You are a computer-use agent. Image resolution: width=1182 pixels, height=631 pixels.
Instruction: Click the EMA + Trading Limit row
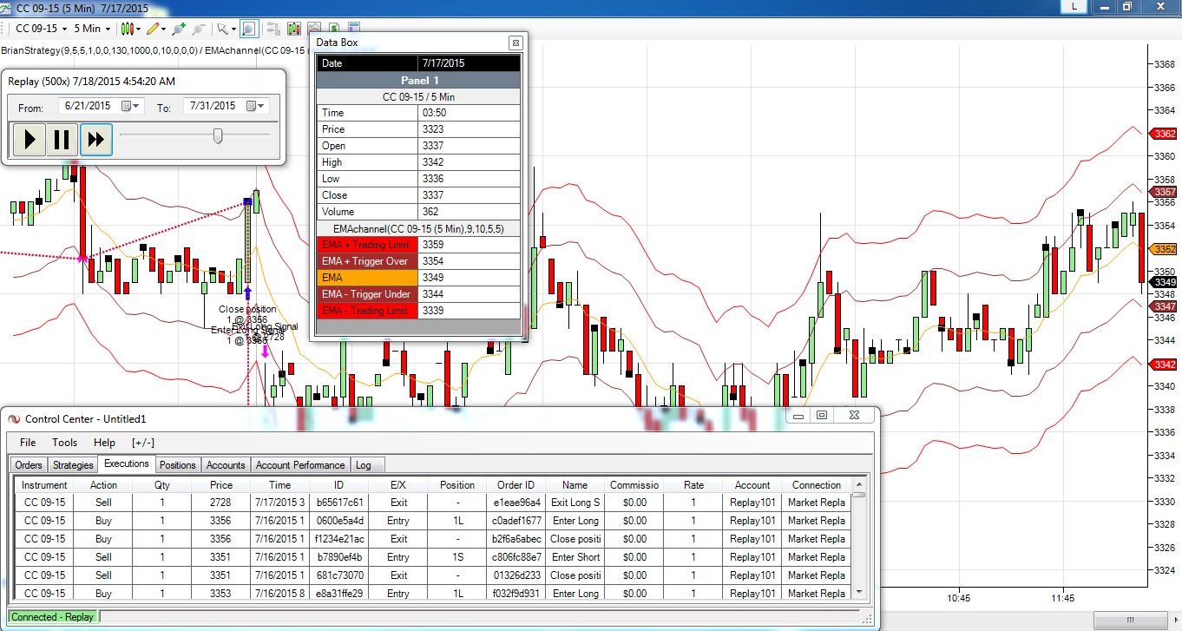point(419,245)
